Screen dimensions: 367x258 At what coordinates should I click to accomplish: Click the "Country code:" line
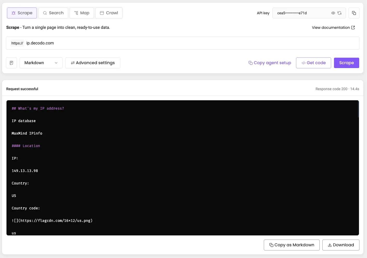pos(26,208)
